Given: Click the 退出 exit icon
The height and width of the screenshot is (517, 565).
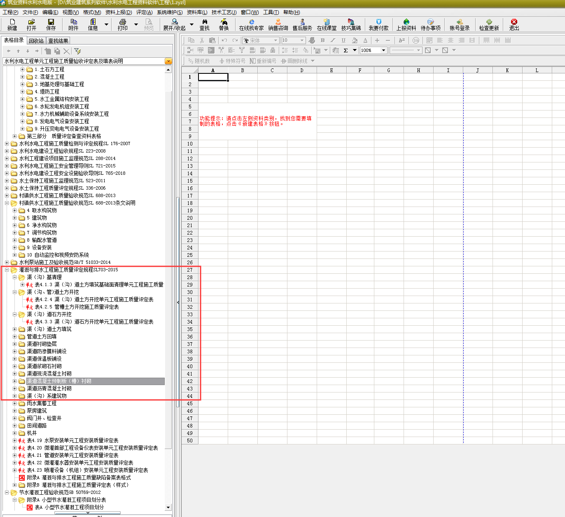Looking at the screenshot, I should pos(514,25).
